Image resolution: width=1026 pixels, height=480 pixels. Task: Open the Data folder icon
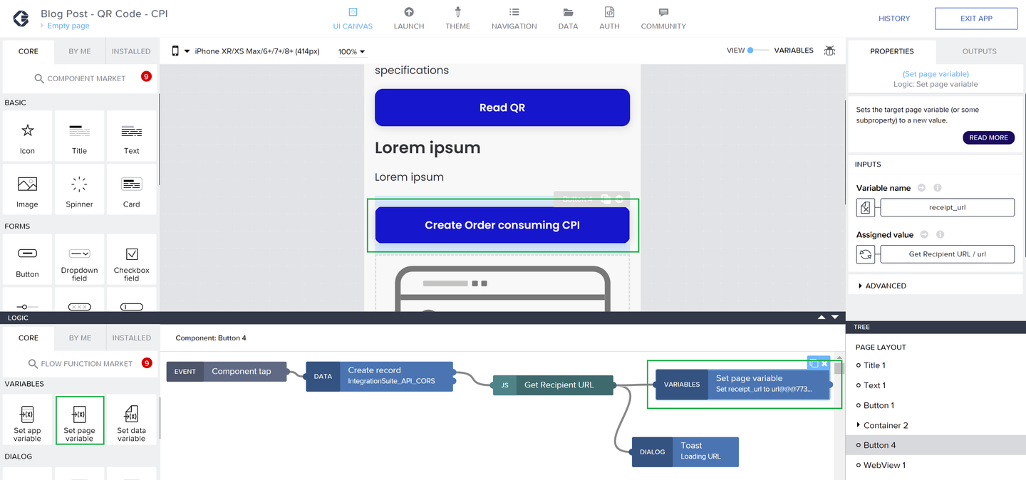[568, 12]
